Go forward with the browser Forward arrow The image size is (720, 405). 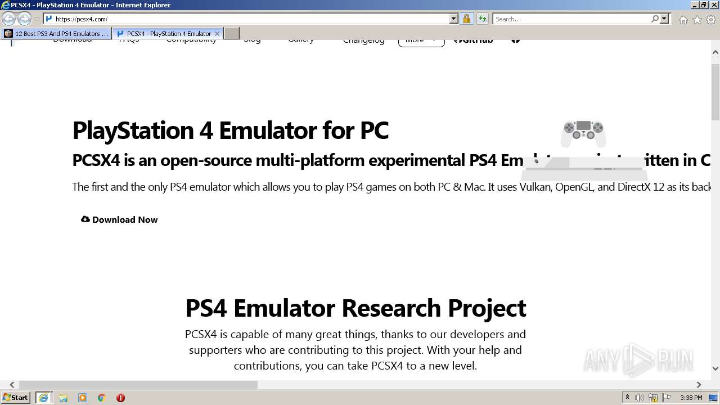[24, 19]
